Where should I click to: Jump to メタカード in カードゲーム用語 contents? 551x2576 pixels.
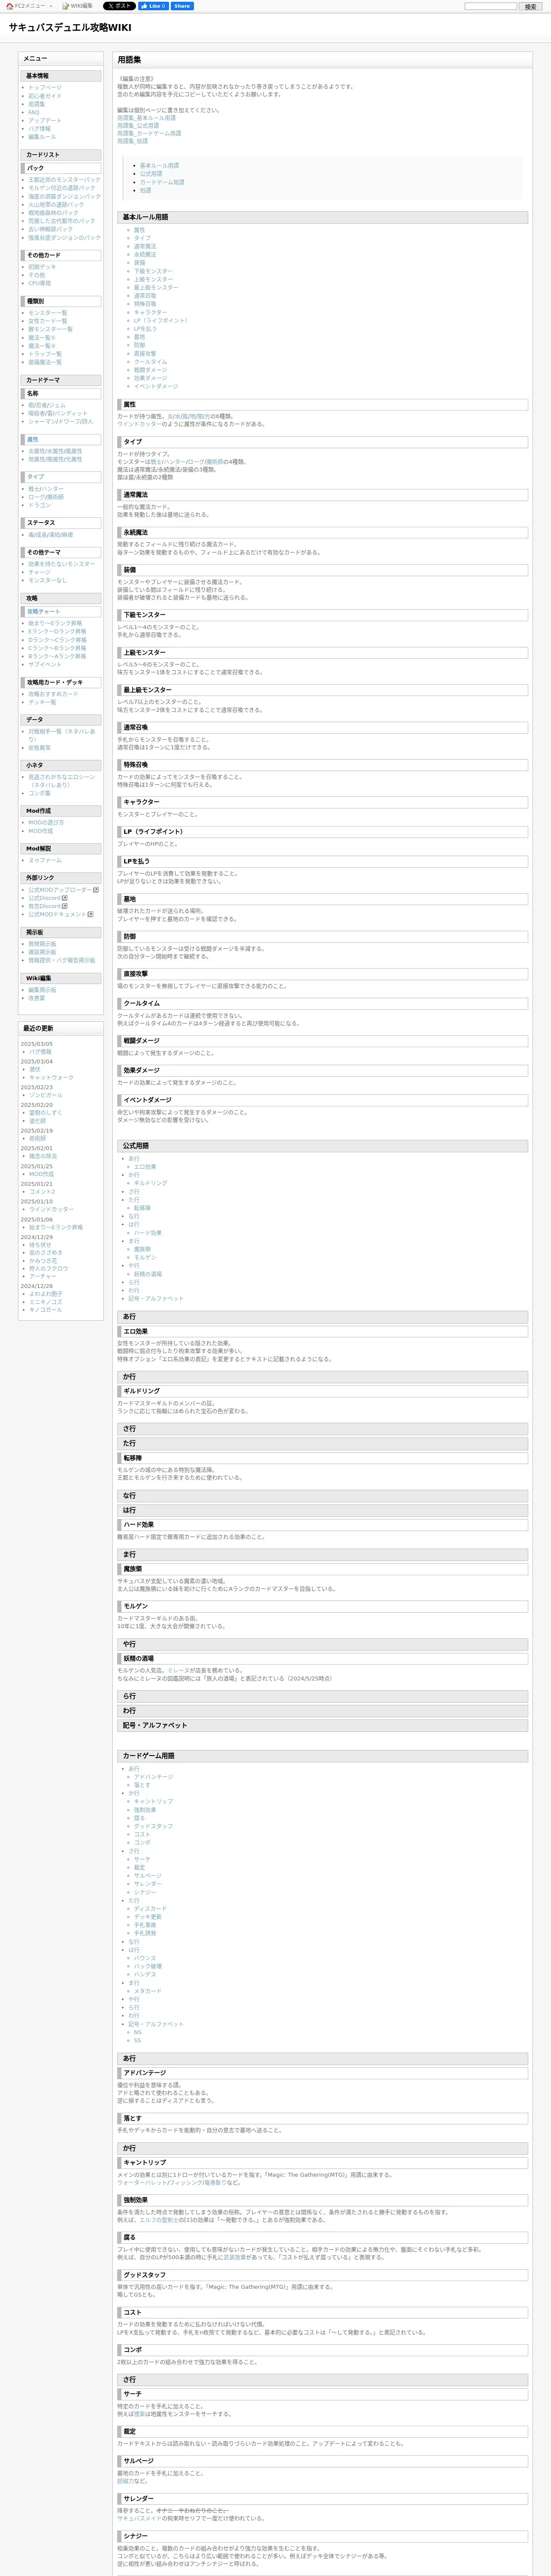tap(147, 1991)
